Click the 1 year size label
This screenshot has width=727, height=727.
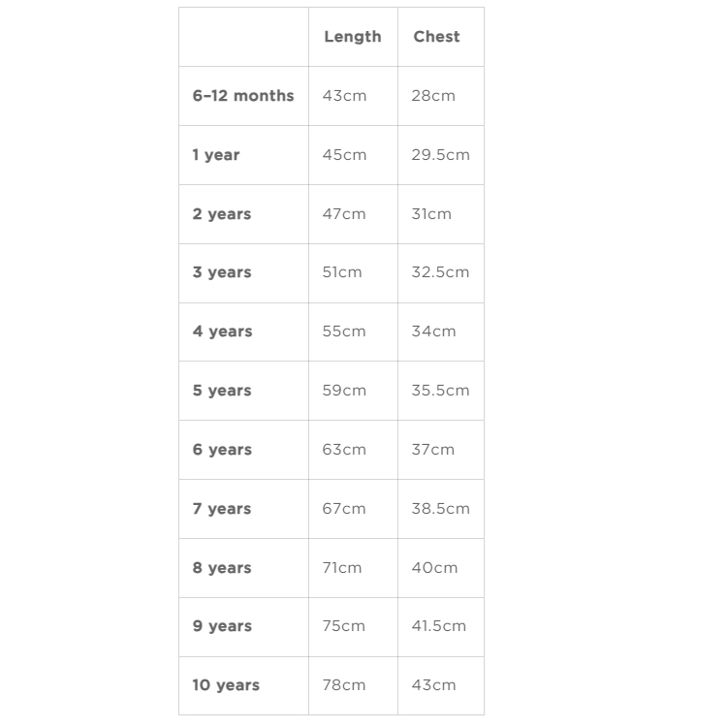point(215,155)
